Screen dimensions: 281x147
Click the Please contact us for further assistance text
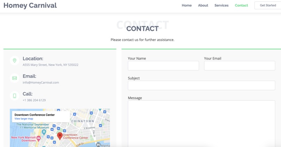pos(142,40)
